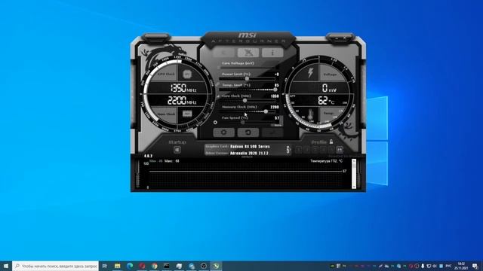Screen dimensions: 483x271
Task: Click the Profile lock icon
Action: tap(331, 142)
